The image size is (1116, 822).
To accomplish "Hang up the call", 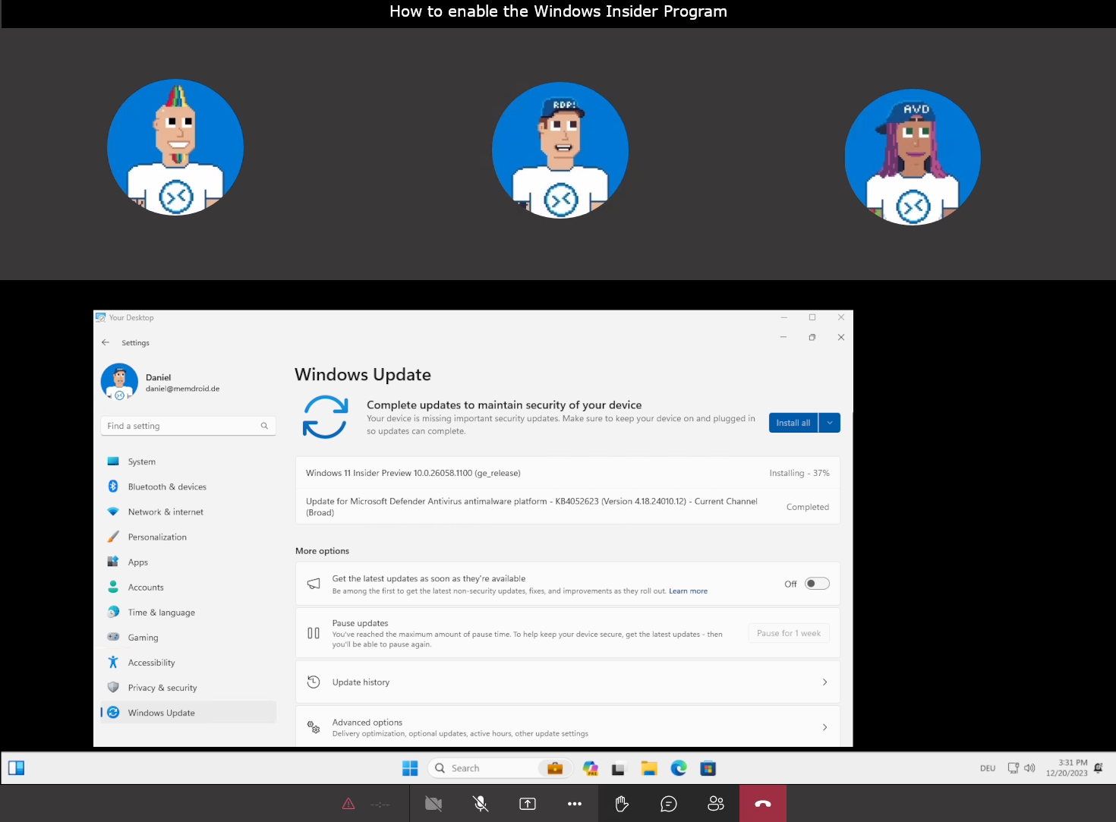I will 762,803.
